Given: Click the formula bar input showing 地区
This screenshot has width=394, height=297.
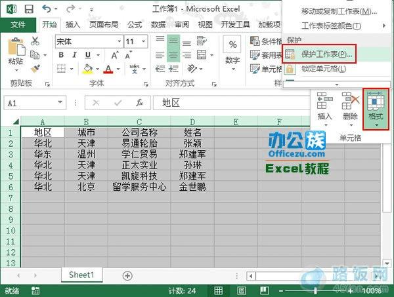Looking at the screenshot, I should [231, 102].
